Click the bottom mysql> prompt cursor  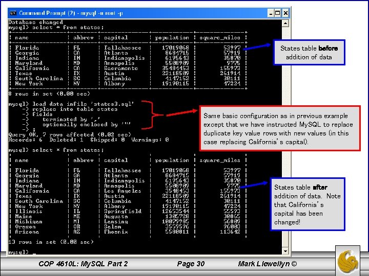[34, 254]
